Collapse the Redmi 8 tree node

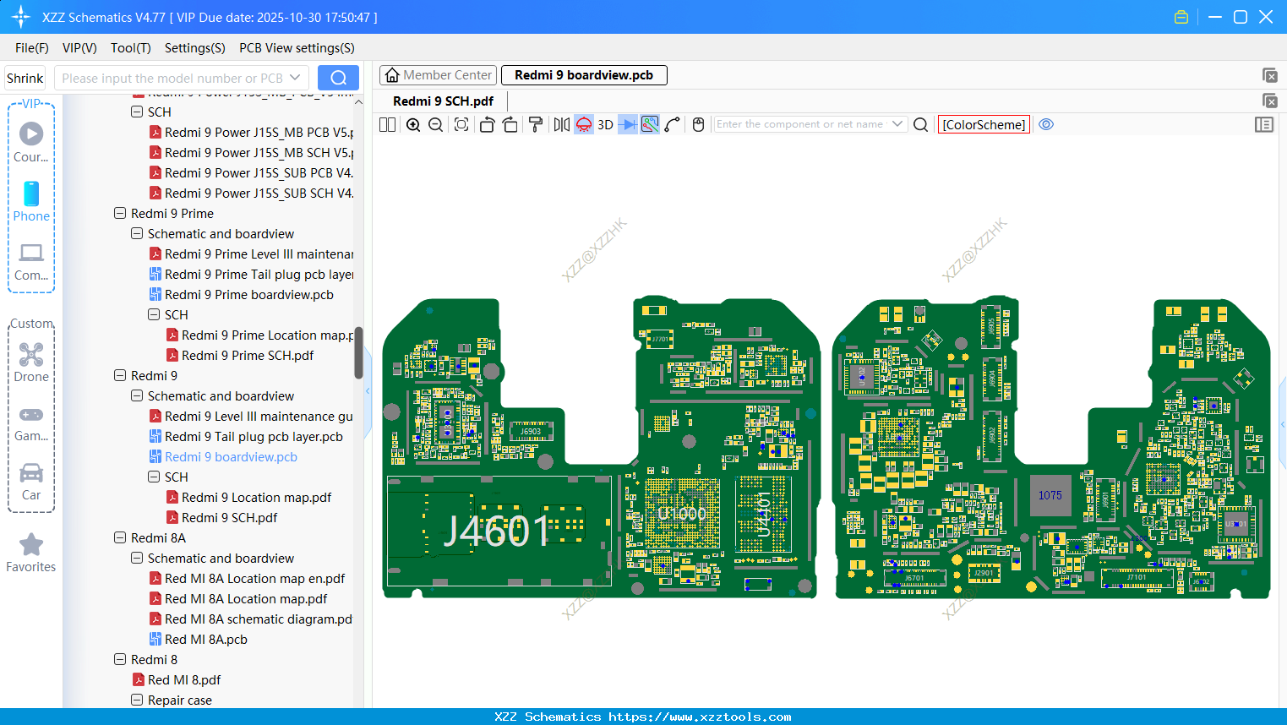(x=120, y=659)
